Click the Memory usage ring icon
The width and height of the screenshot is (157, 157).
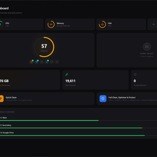pyautogui.click(x=51, y=24)
